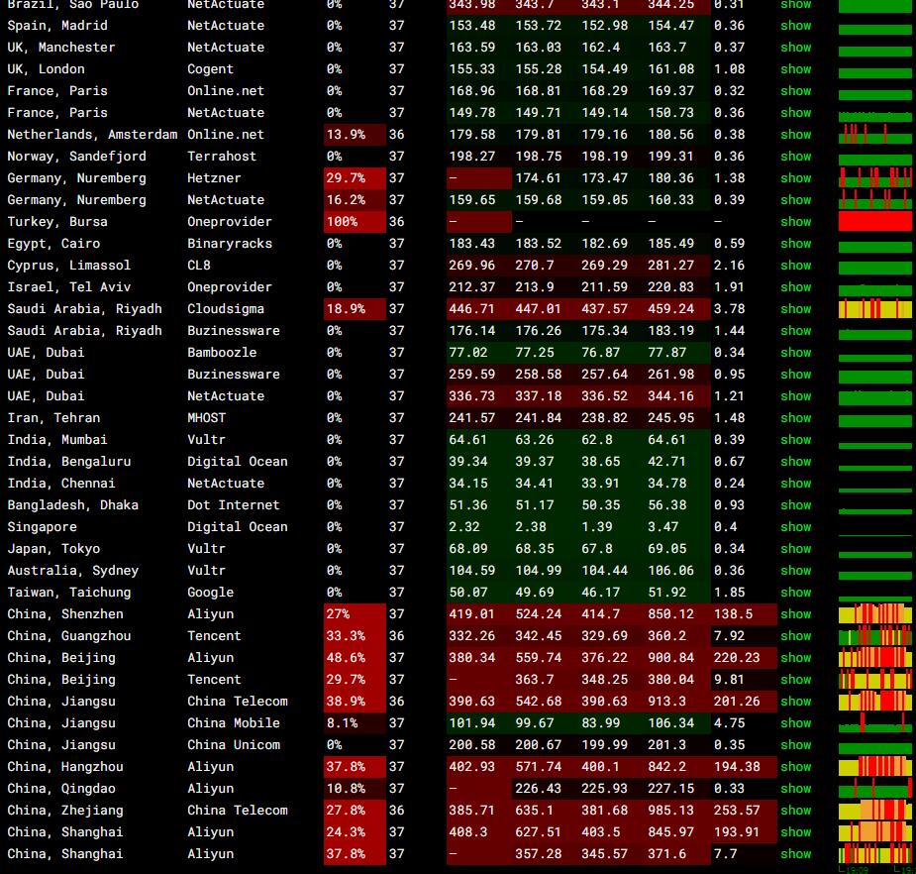Viewport: 916px width, 874px height.
Task: Select the "Binaryracks" provider cell
Action: tap(230, 243)
